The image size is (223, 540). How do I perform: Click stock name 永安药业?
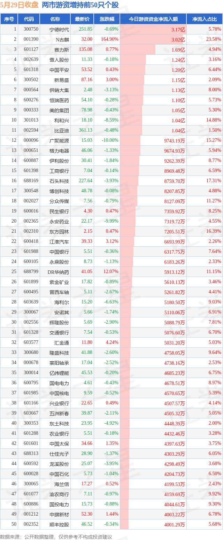click(x=59, y=221)
